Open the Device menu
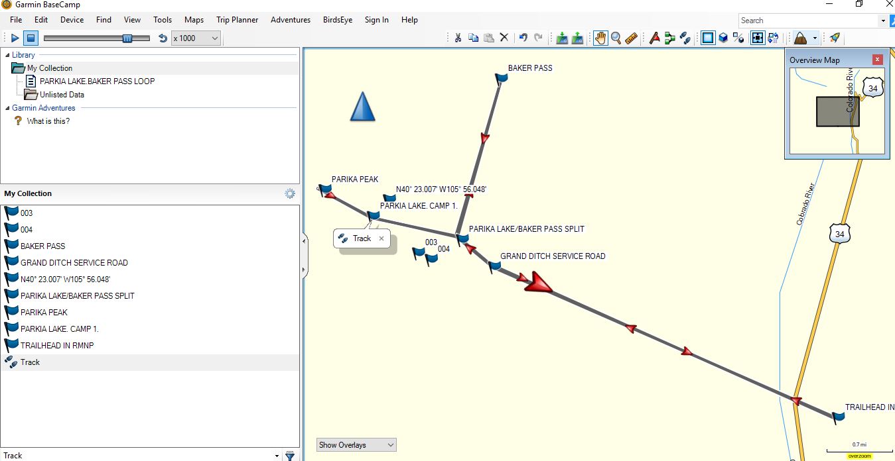 (72, 20)
